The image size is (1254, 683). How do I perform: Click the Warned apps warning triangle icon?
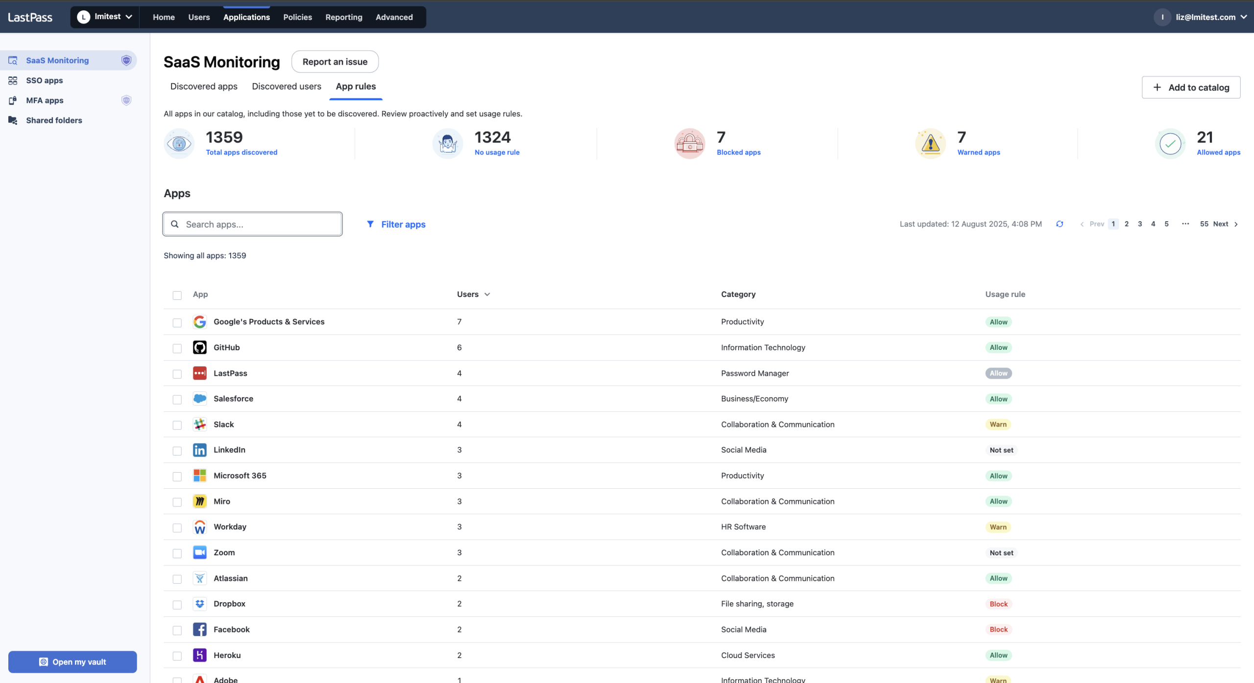point(930,143)
